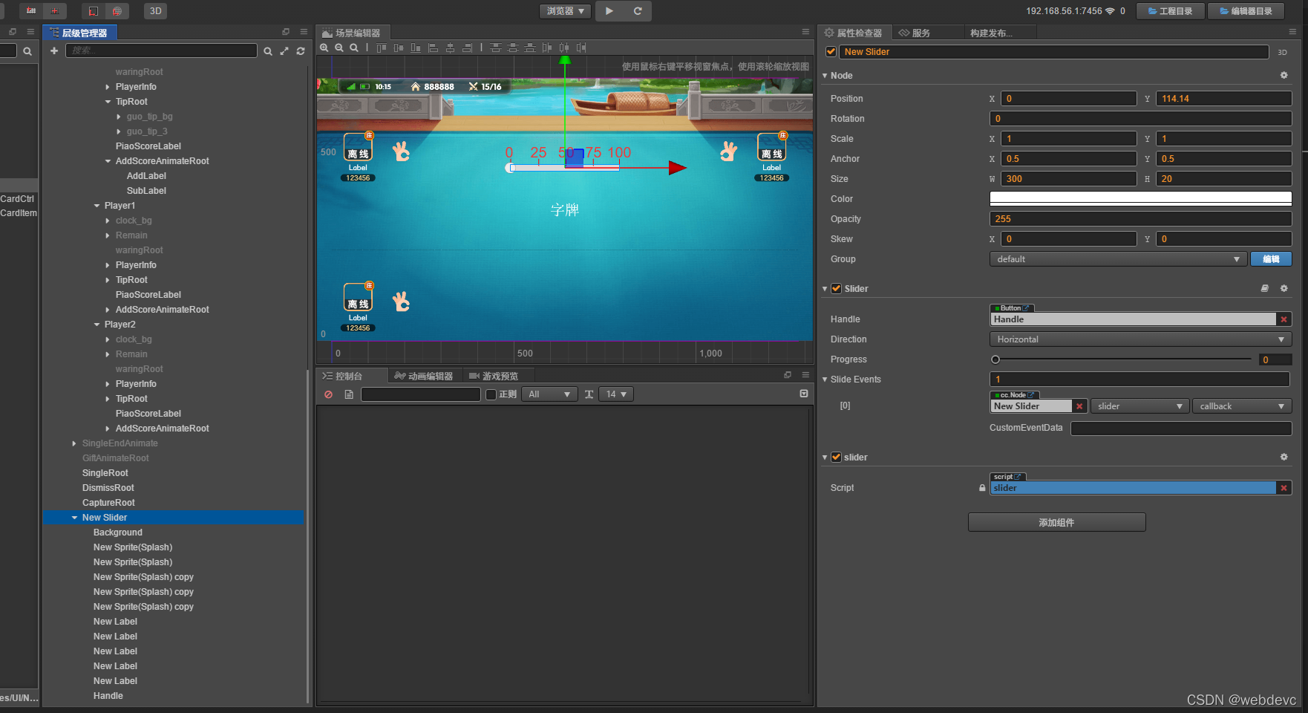Click the 添加组件 button in inspector
The height and width of the screenshot is (713, 1308).
tap(1056, 522)
